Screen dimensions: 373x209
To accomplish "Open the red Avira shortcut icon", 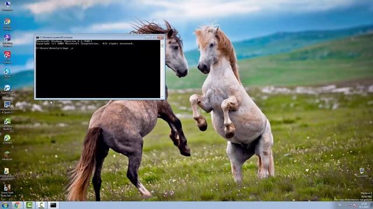I will (8, 57).
